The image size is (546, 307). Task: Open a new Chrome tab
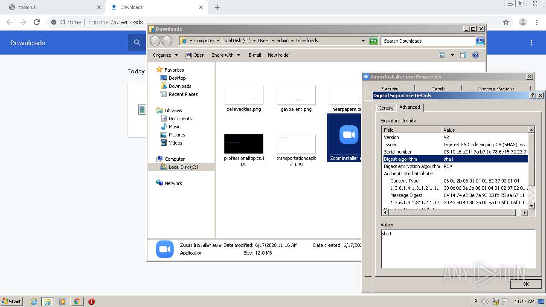(217, 7)
